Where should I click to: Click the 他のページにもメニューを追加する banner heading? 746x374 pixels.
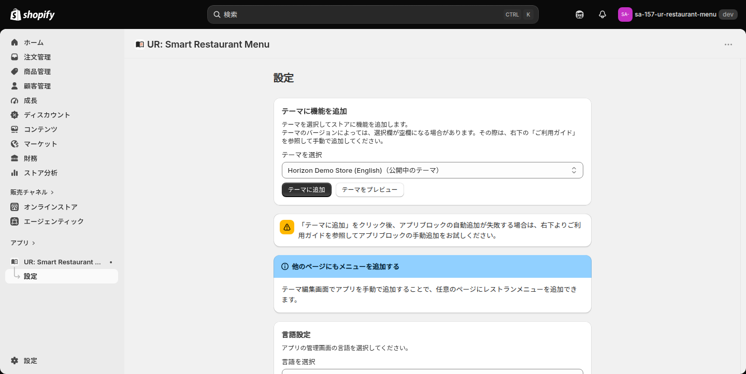(x=346, y=266)
